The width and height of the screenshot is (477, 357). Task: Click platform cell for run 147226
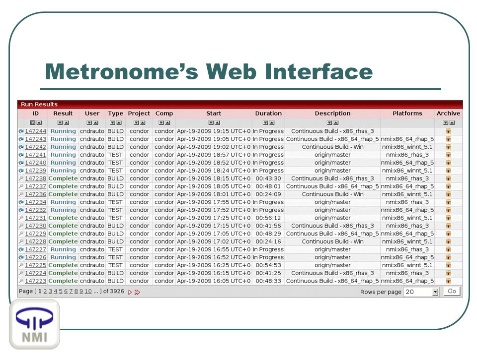(x=407, y=258)
